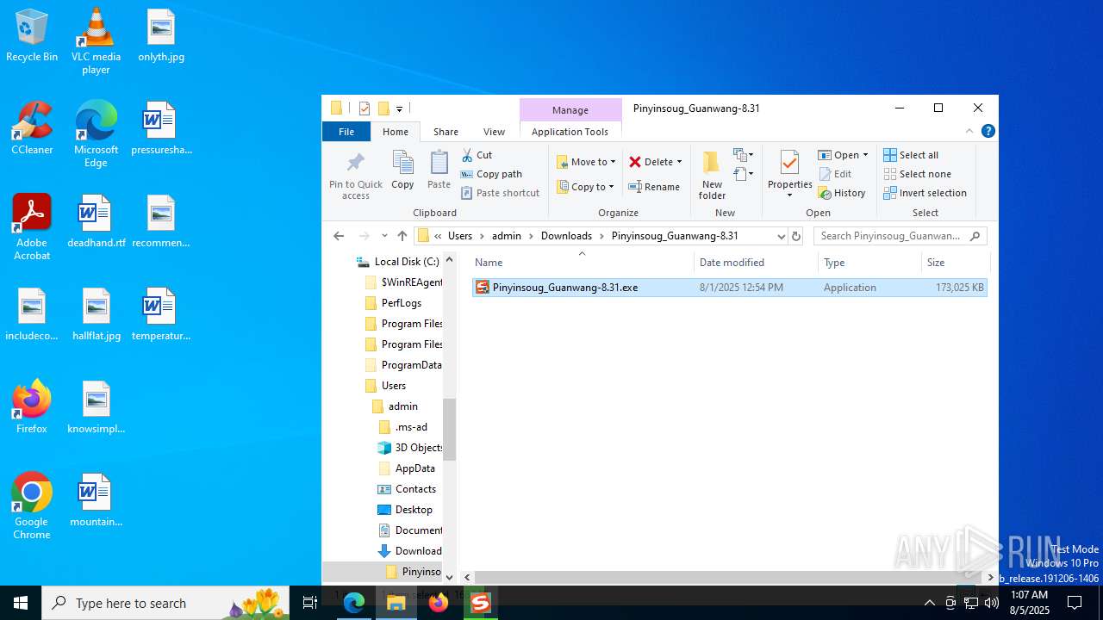
Task: Create a New folder
Action: [712, 176]
